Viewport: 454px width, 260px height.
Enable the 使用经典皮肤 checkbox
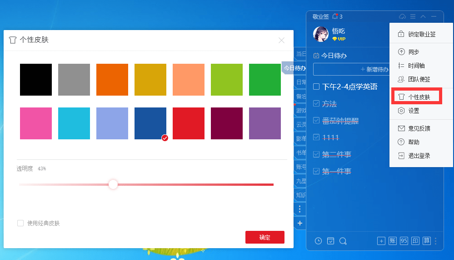(x=20, y=223)
